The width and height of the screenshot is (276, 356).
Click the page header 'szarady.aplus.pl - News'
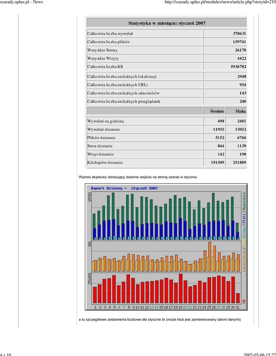(22, 2)
